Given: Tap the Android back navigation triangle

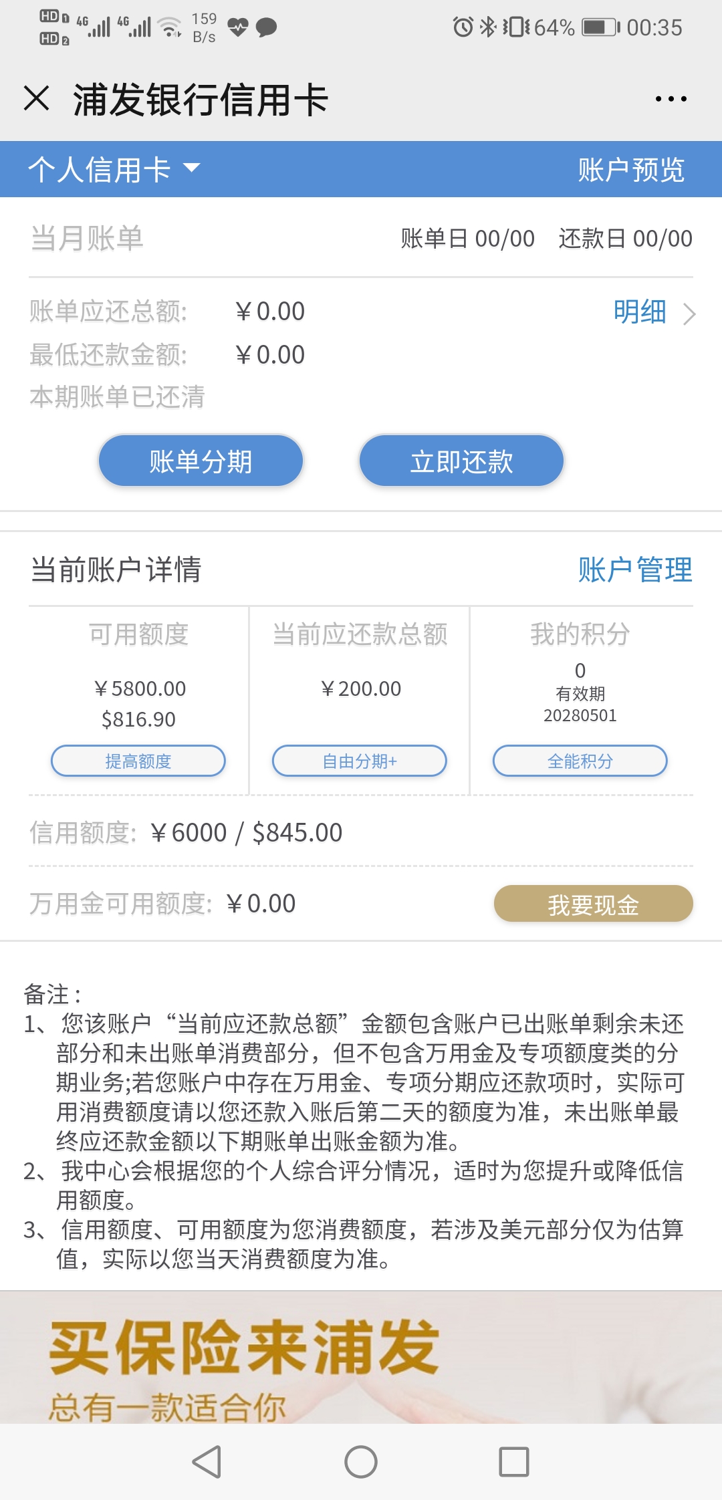Looking at the screenshot, I should click(x=207, y=1461).
